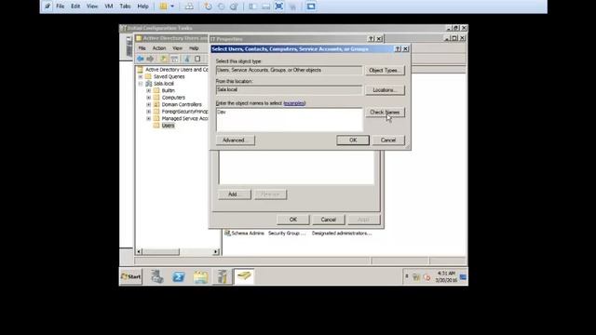Image resolution: width=596 pixels, height=335 pixels.
Task: Click the object names text box containing Dev
Action: pyautogui.click(x=290, y=120)
